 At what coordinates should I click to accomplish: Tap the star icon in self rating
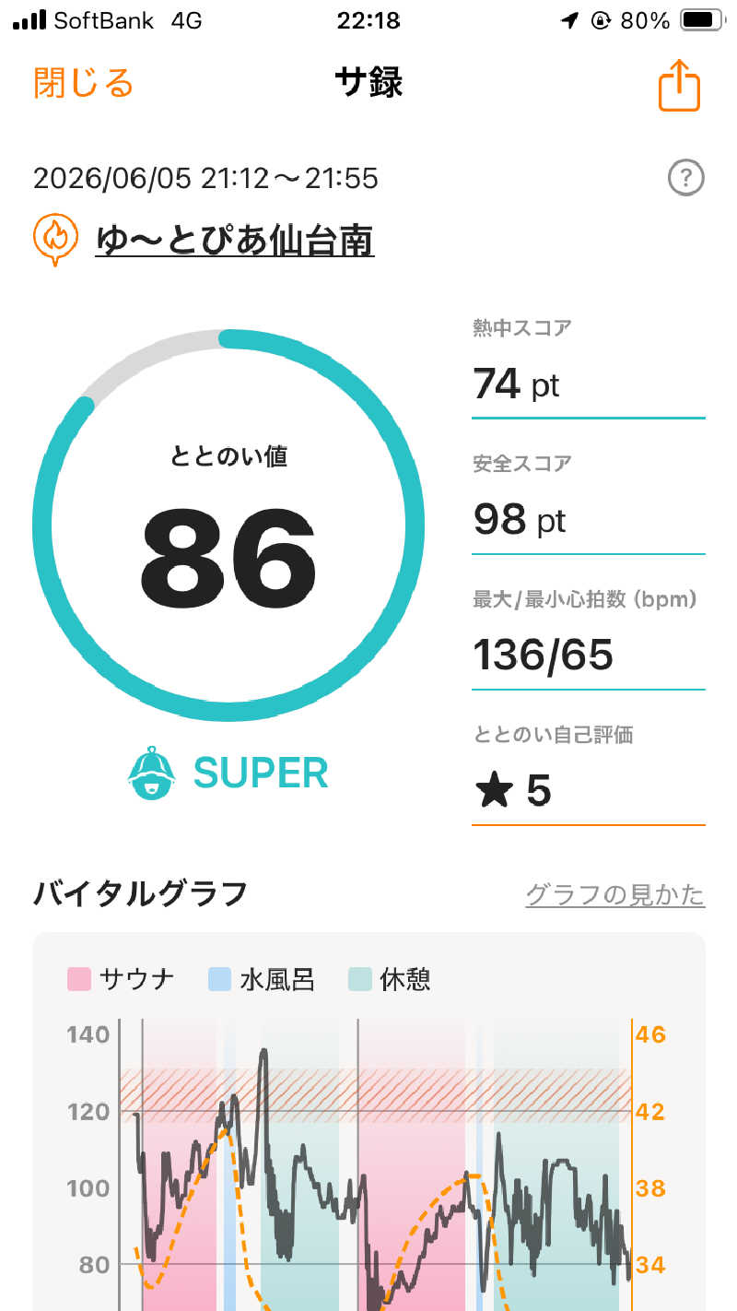(x=494, y=790)
